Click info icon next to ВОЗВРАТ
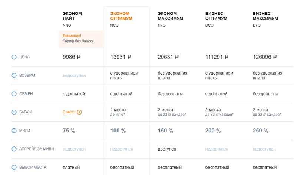 point(14,75)
